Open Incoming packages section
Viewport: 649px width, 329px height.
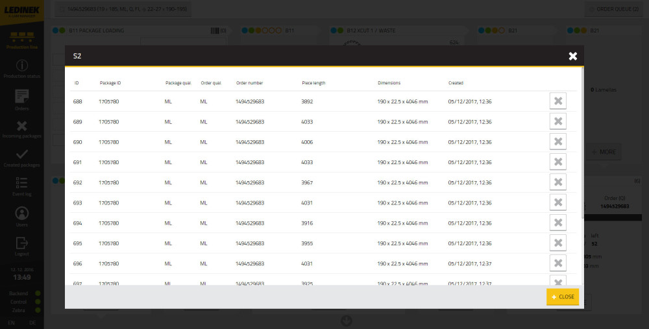click(21, 129)
